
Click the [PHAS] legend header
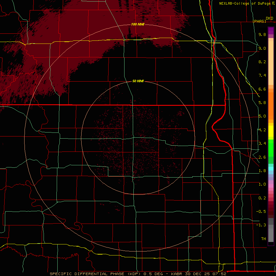click(x=259, y=21)
